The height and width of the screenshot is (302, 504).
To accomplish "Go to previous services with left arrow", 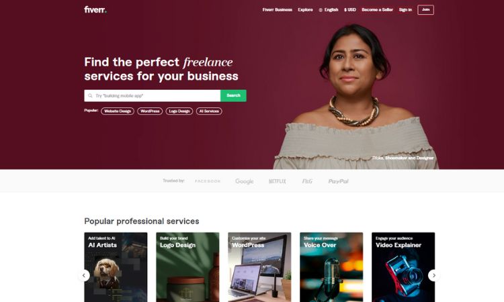I will [x=84, y=275].
